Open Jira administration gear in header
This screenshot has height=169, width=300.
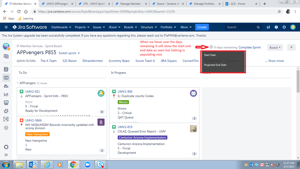point(284,27)
